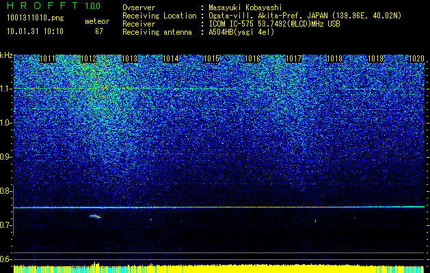The width and height of the screenshot is (430, 273).
Task: Click the 1014 time marker
Action: coord(171,59)
